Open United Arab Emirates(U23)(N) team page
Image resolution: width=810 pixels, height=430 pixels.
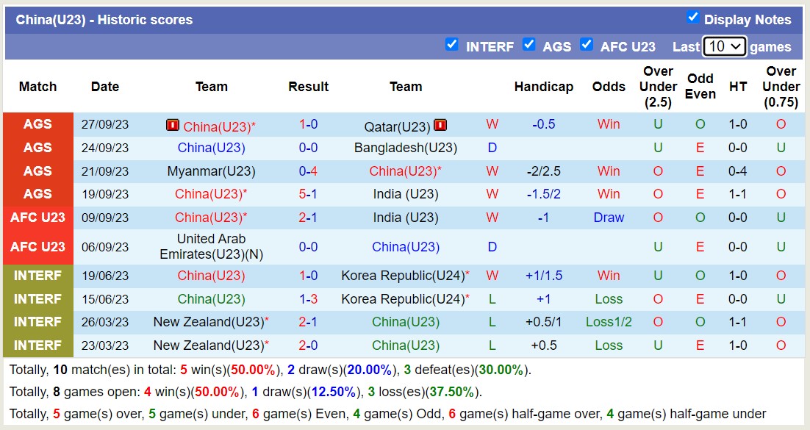click(211, 247)
